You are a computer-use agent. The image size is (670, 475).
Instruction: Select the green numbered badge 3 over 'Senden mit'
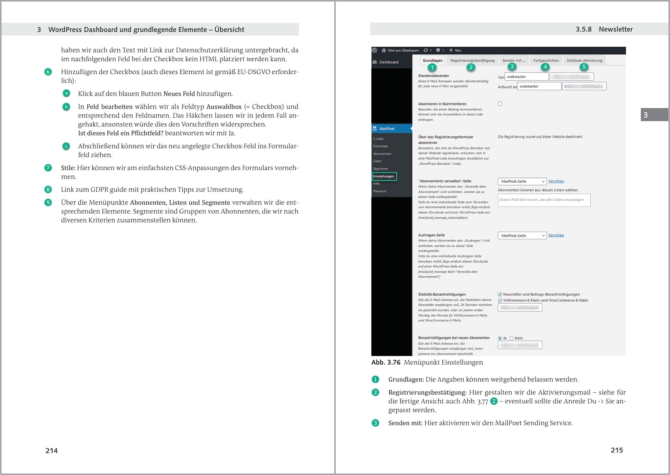[x=512, y=66]
